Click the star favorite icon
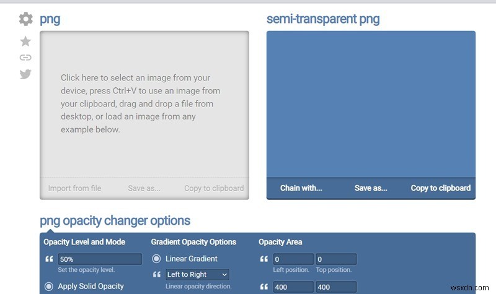 [25, 41]
